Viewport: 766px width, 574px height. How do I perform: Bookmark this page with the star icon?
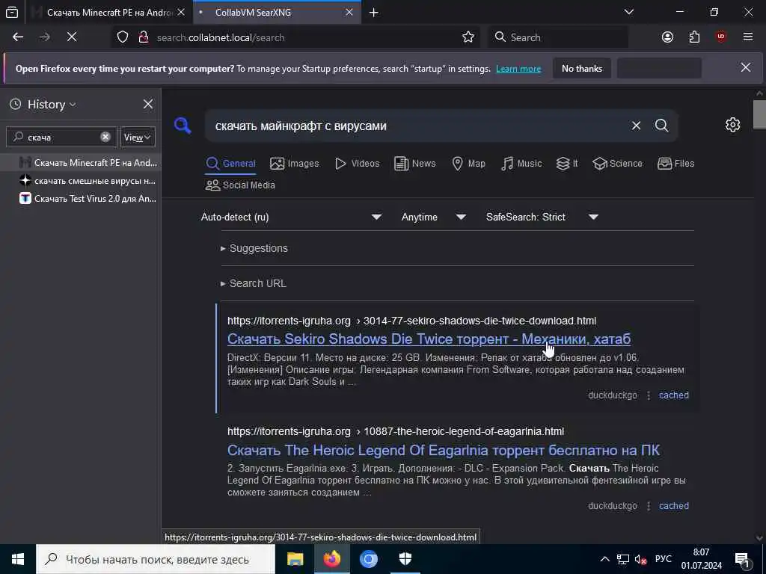tap(468, 37)
